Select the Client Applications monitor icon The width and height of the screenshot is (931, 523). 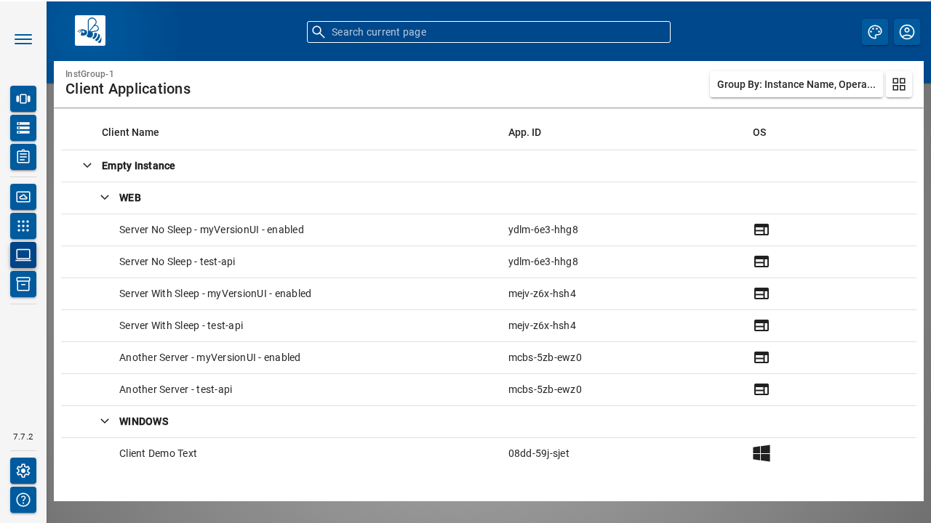point(23,255)
